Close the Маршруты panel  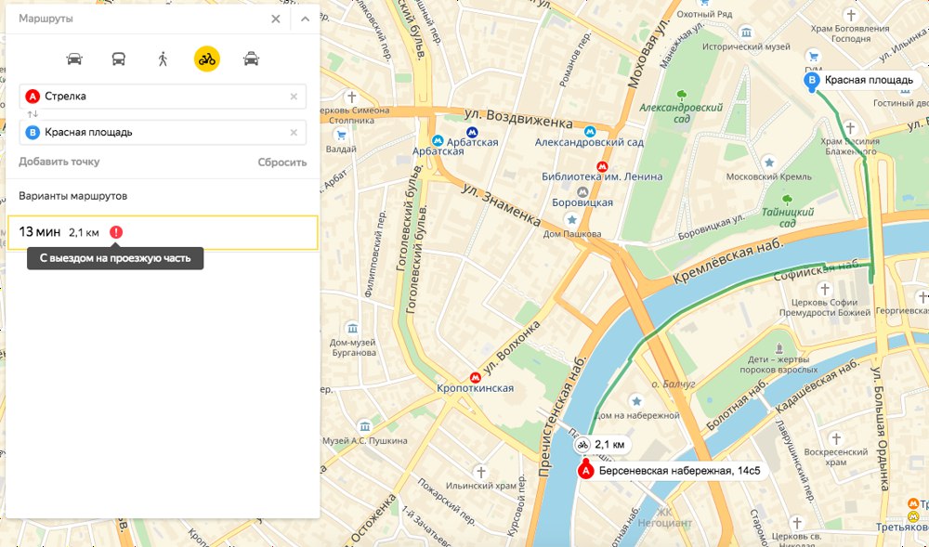pyautogui.click(x=276, y=19)
